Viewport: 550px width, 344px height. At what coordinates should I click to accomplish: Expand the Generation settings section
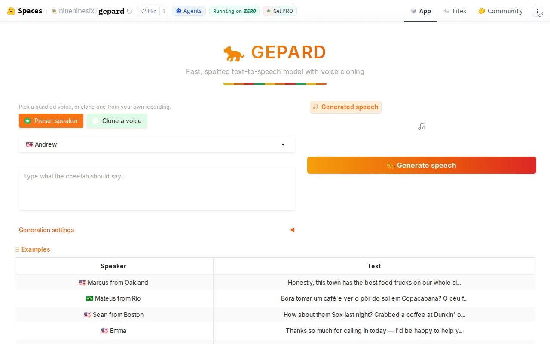coord(157,230)
